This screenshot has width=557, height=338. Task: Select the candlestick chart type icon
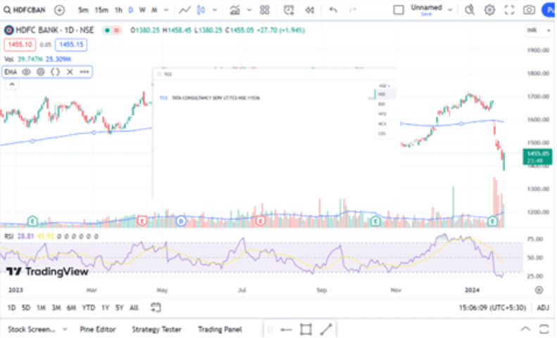click(201, 10)
